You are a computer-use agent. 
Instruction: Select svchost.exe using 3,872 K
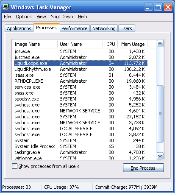point(81,134)
